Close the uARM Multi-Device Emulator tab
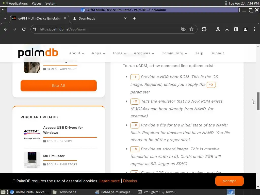Screen dimensions: 260x195 [65, 18]
